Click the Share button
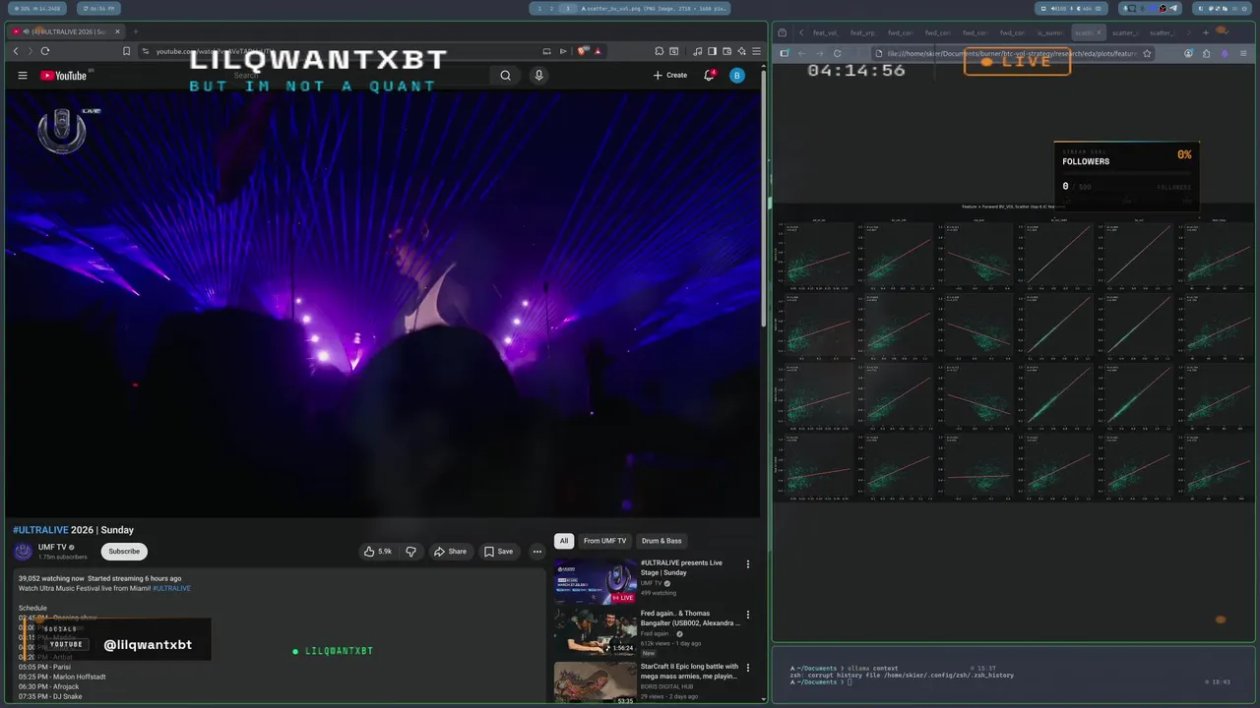The height and width of the screenshot is (708, 1260). [450, 552]
